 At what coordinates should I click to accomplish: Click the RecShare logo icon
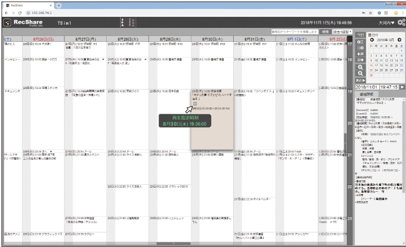pos(7,23)
